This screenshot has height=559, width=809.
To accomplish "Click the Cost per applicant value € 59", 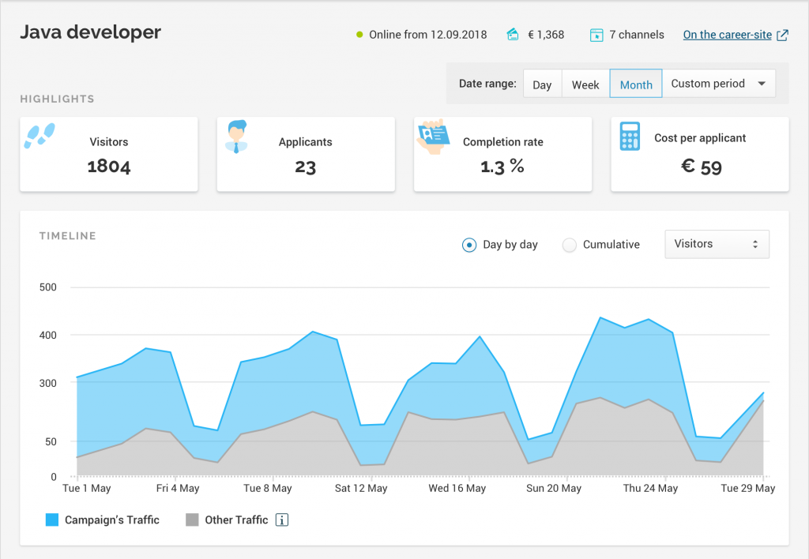I will click(x=702, y=167).
